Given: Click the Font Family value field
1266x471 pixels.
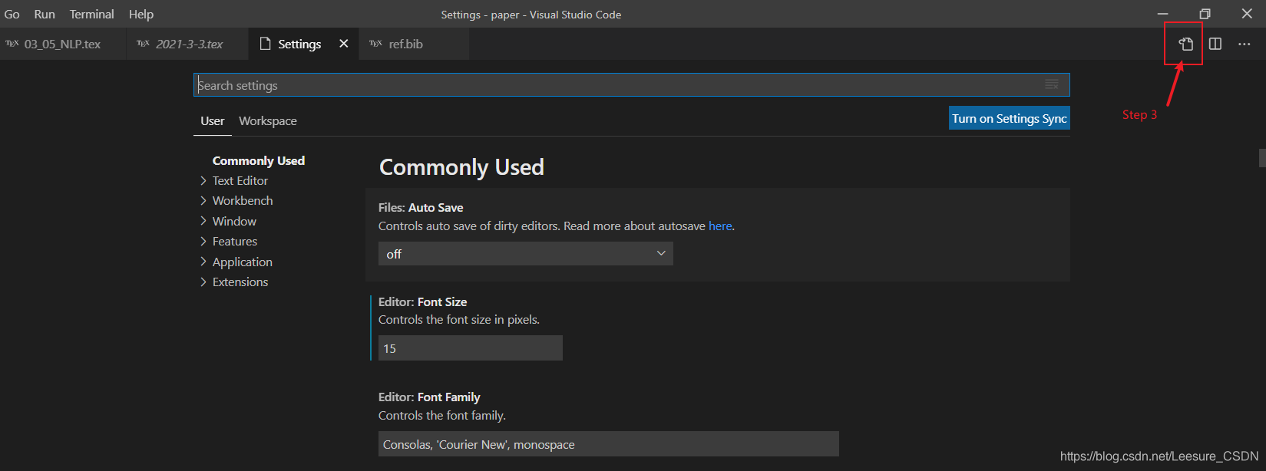Looking at the screenshot, I should pos(609,444).
